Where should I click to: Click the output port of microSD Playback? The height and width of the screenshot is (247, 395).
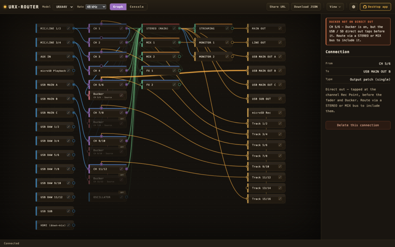(x=74, y=71)
